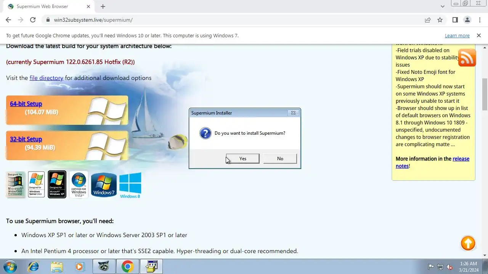Image resolution: width=488 pixels, height=274 pixels.
Task: Click No in the Supermium Installer dialog
Action: coord(280,159)
